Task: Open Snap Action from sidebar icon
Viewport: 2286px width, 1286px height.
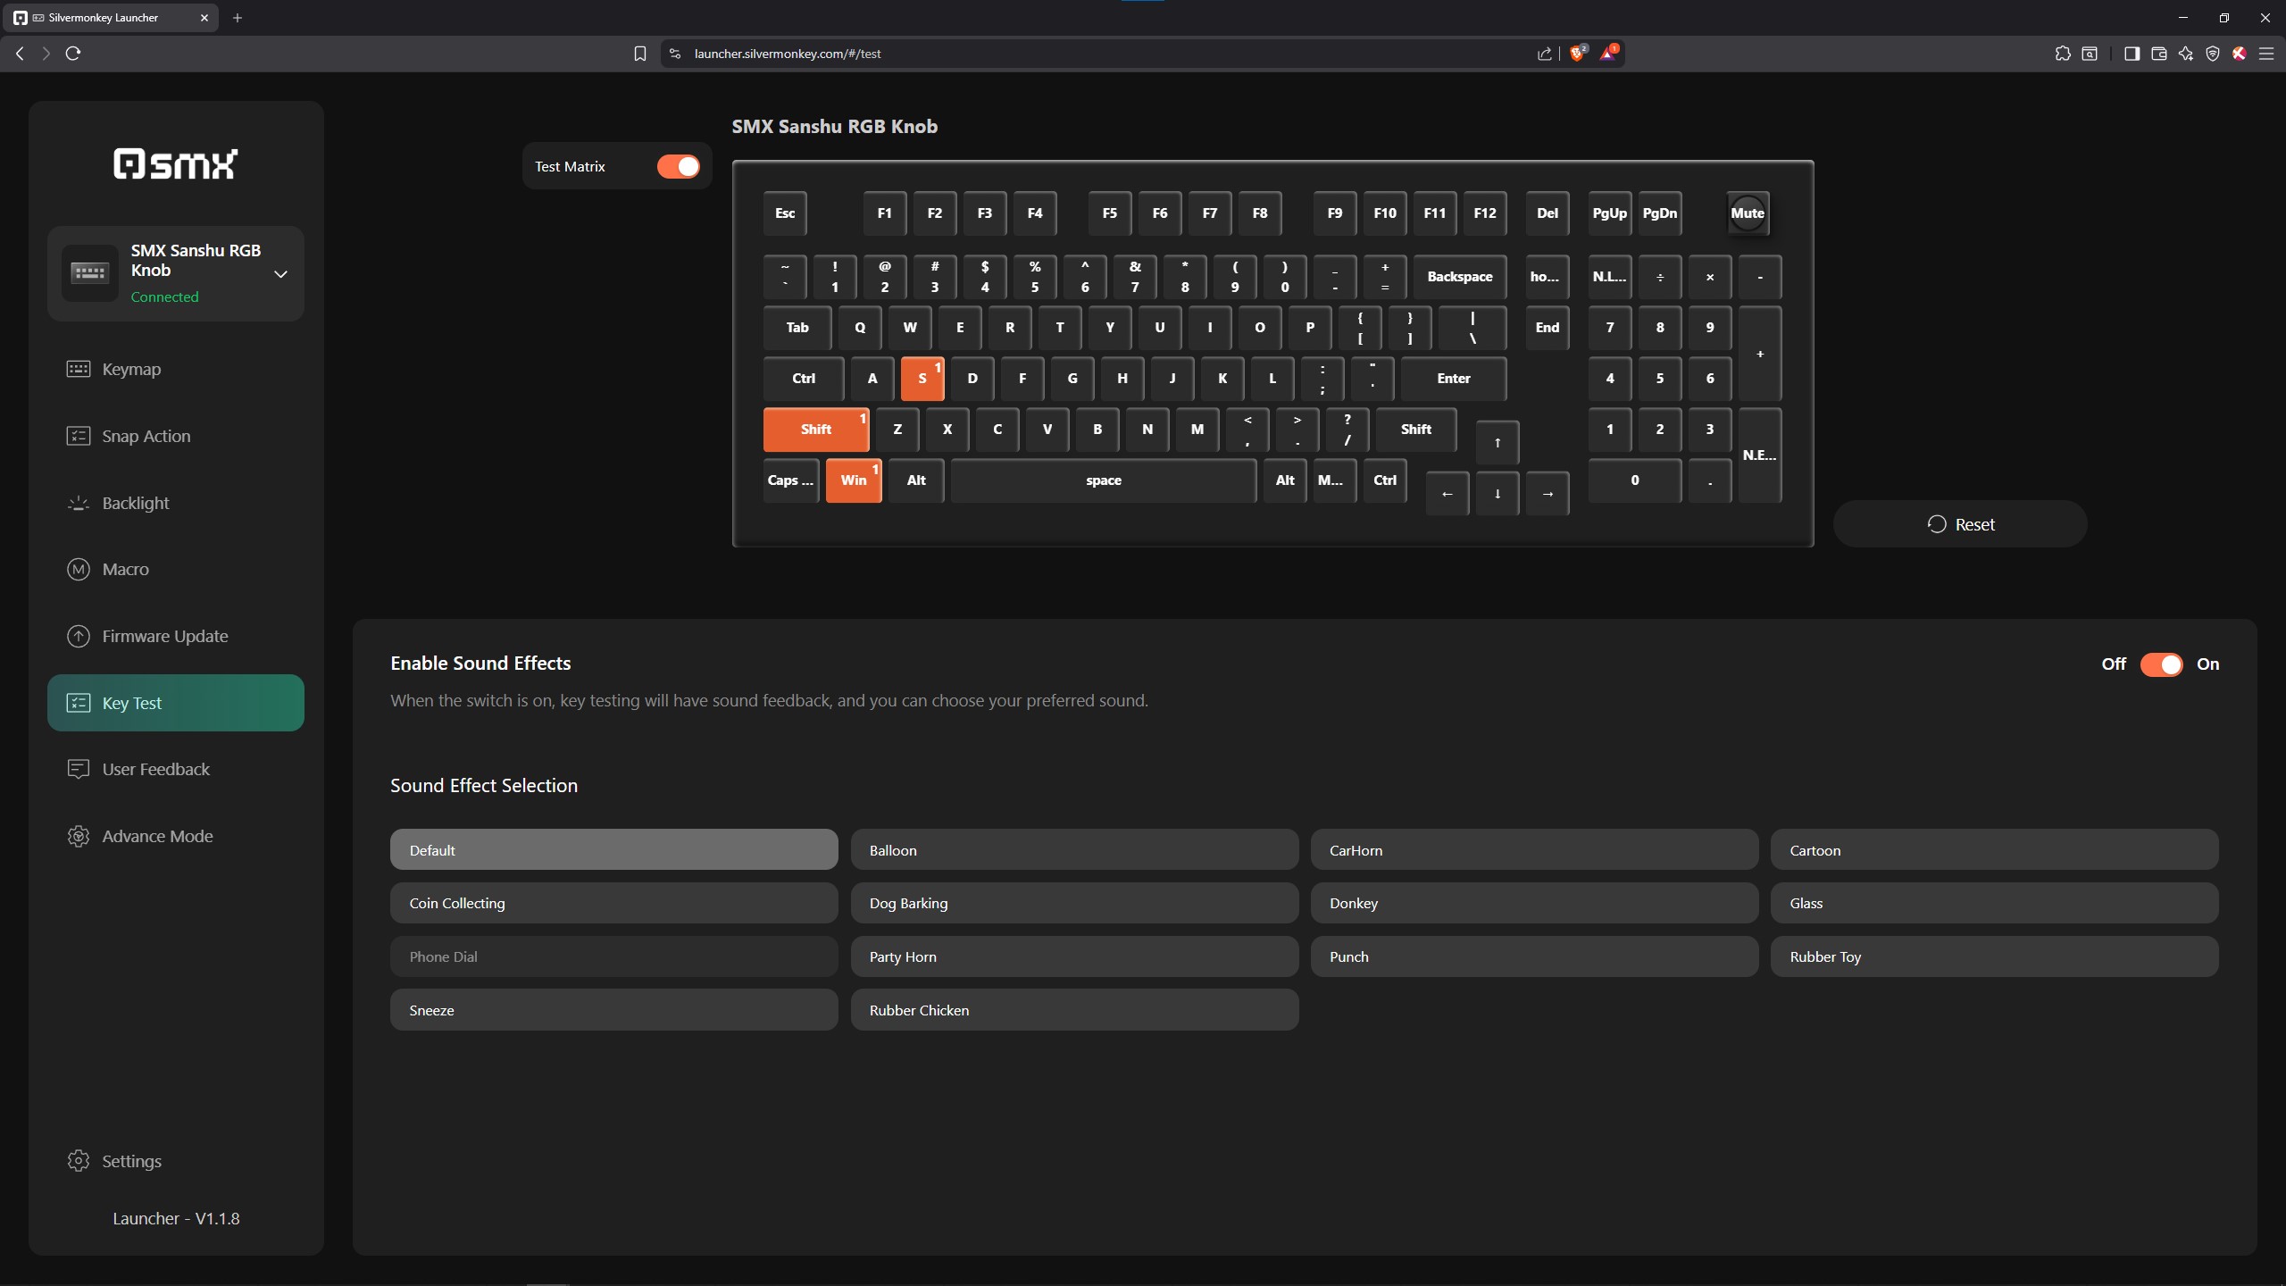Action: point(79,436)
